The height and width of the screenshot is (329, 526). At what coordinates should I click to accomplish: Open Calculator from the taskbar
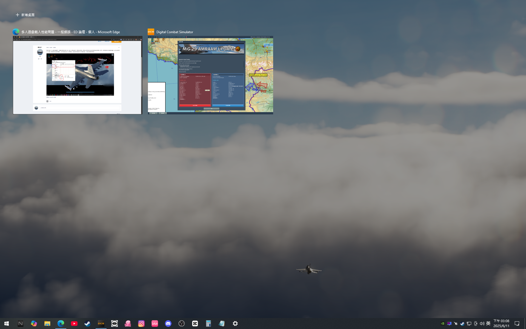click(208, 324)
